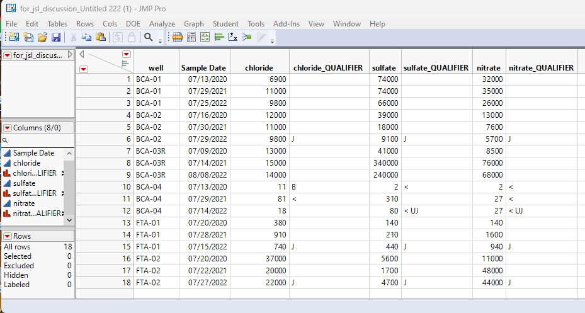The image size is (585, 313).
Task: Click the New Data Table toolbar icon
Action: click(x=14, y=37)
